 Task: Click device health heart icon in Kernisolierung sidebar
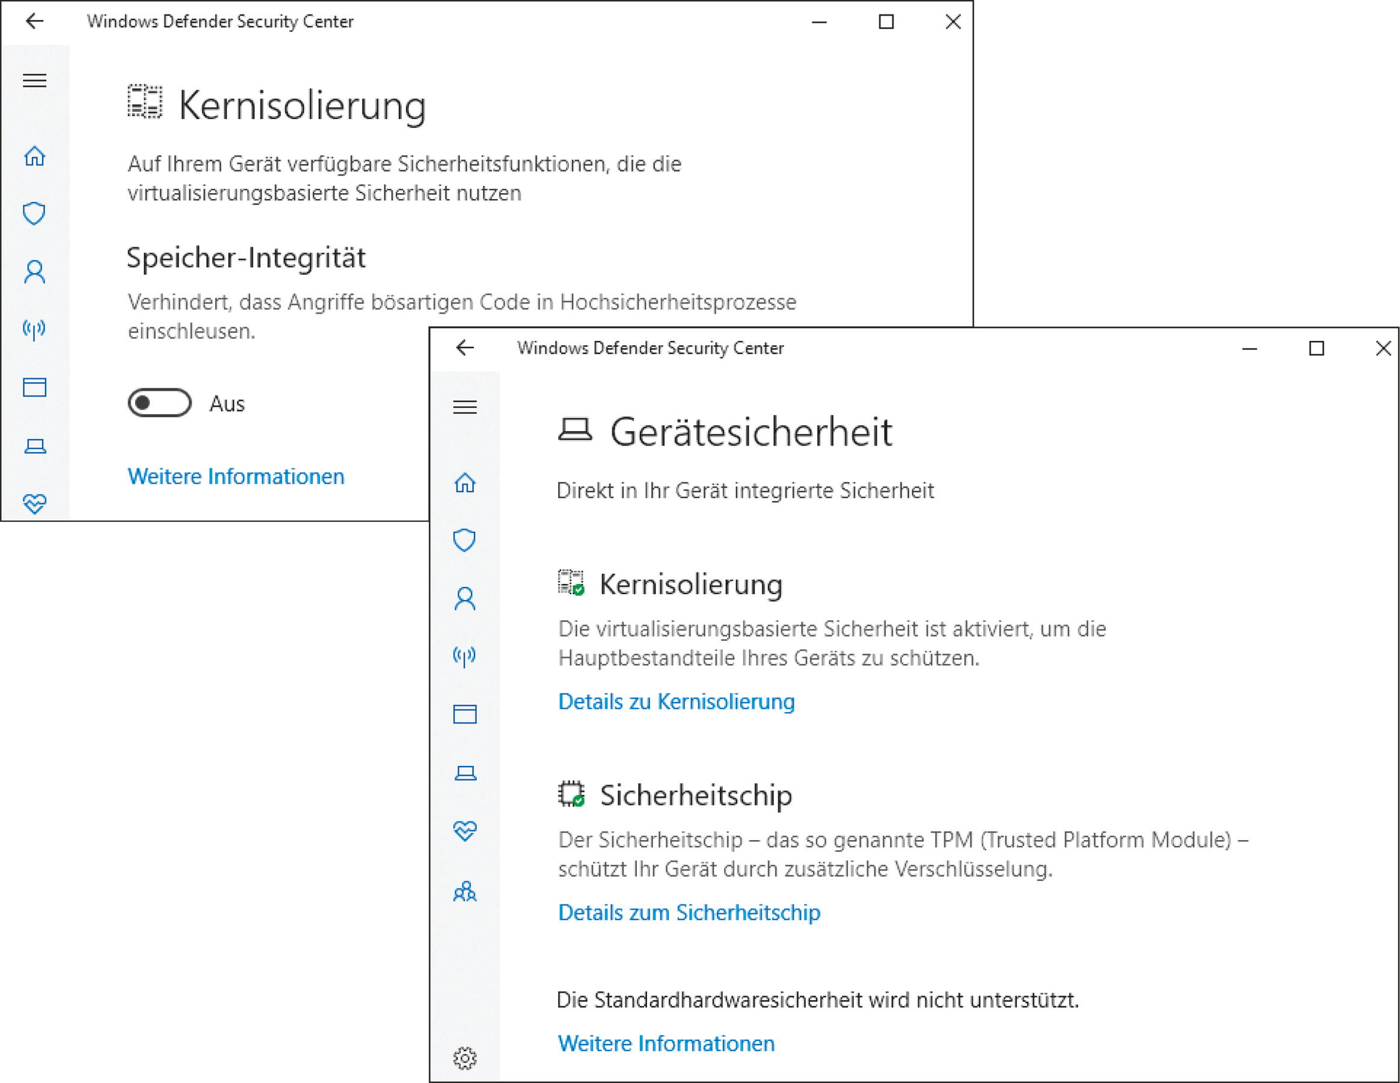pos(35,504)
